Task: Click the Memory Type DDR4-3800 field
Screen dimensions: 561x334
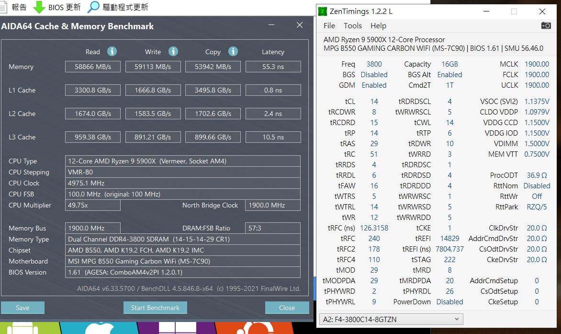Action: pos(182,239)
